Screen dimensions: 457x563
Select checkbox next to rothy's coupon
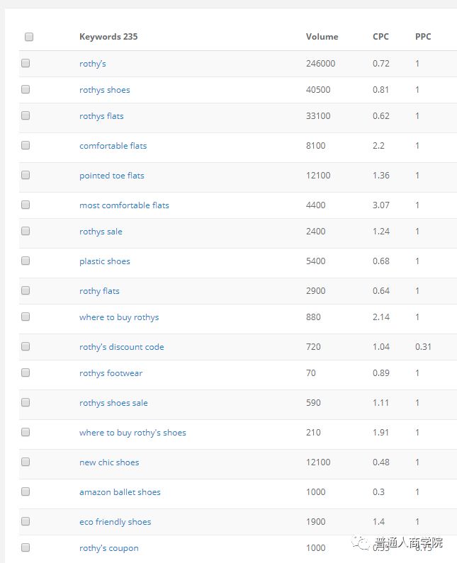(x=26, y=548)
